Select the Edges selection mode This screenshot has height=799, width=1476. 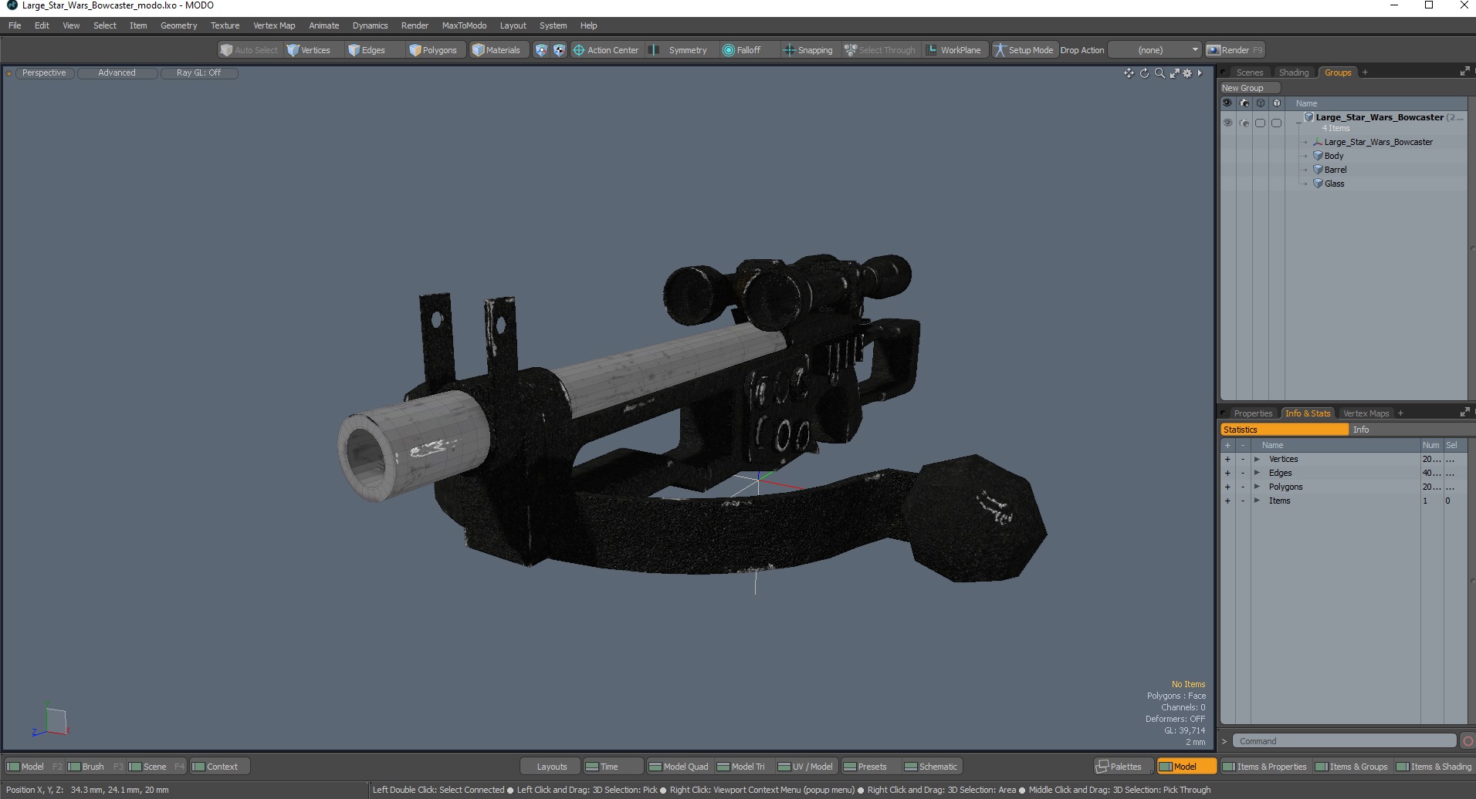pos(367,50)
